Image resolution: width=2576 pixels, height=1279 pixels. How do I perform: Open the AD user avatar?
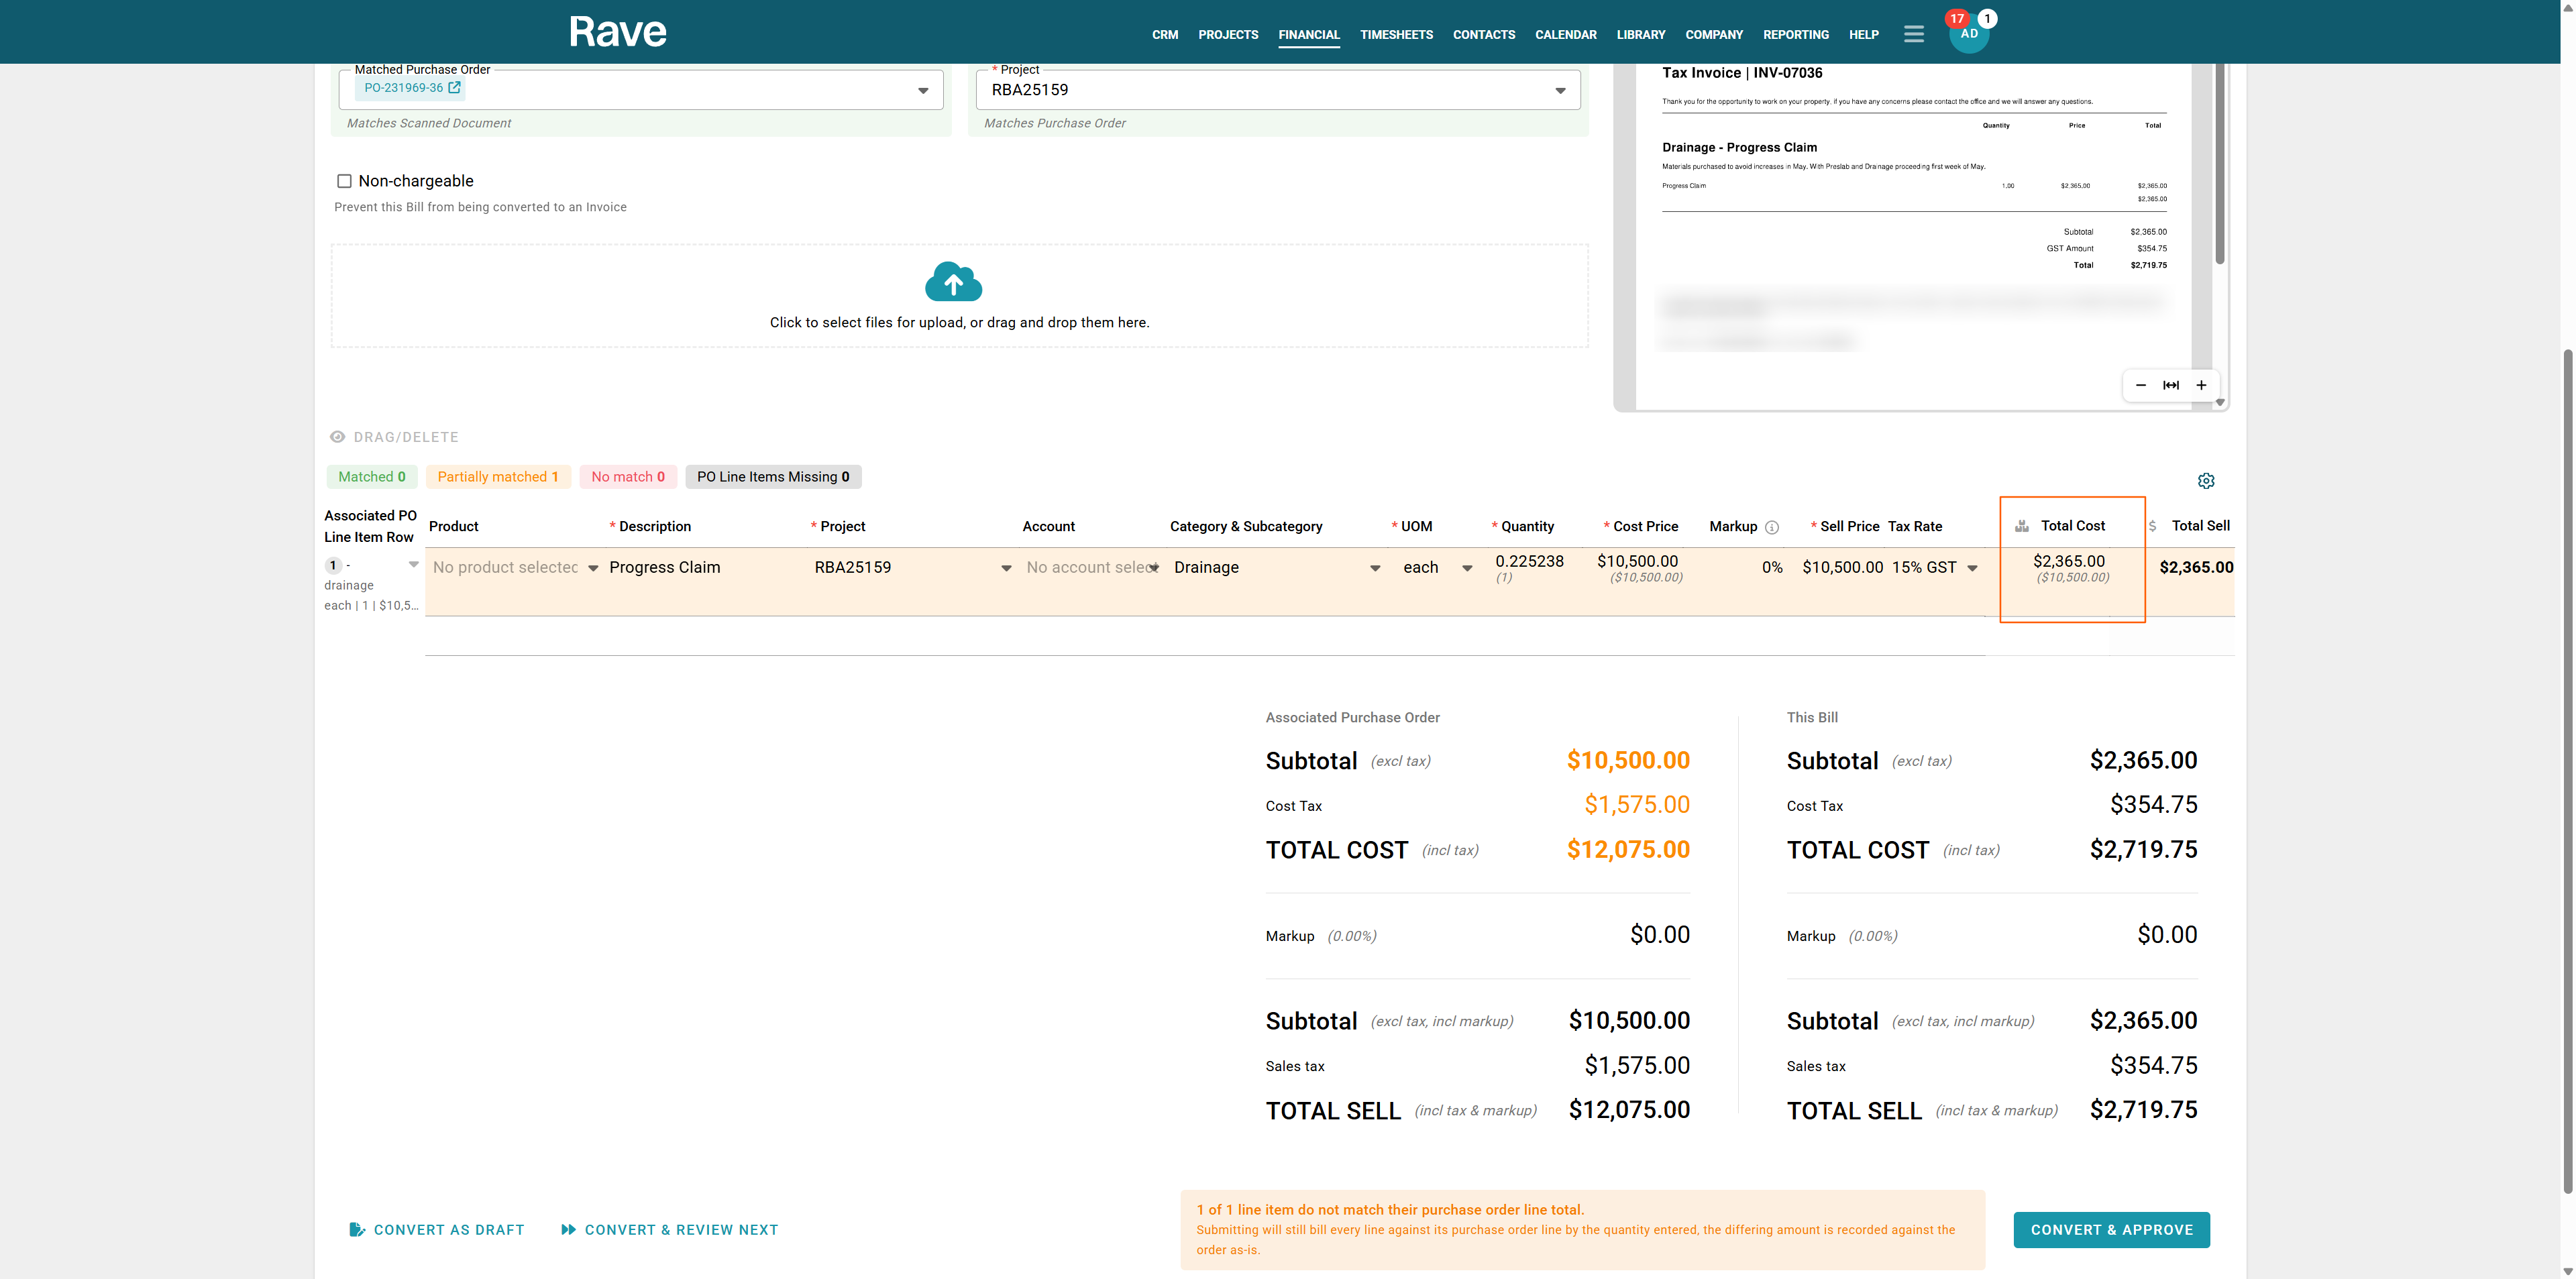[1969, 34]
